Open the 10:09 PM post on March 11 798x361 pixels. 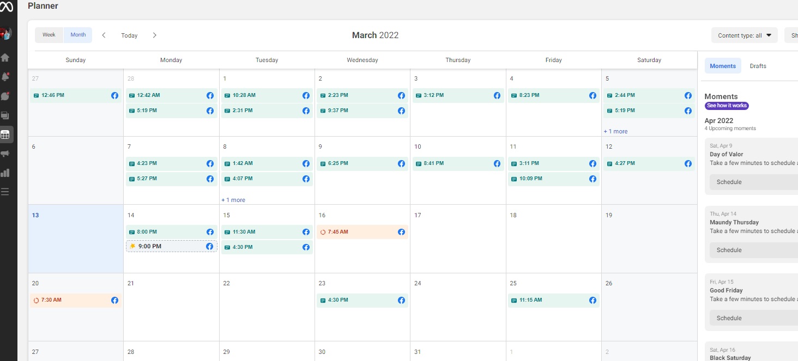pos(554,179)
